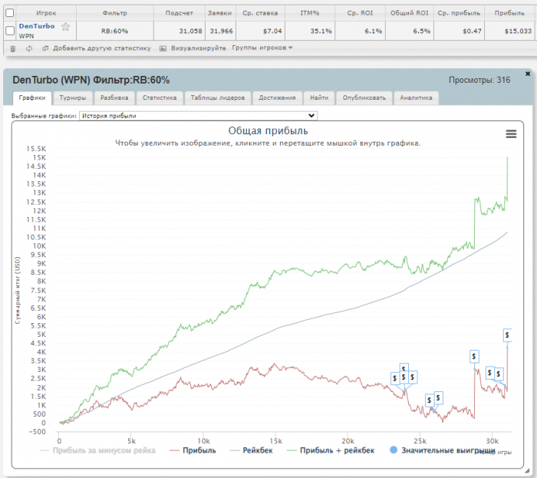
Task: Sort by the Ср. ставка column header
Action: [260, 13]
